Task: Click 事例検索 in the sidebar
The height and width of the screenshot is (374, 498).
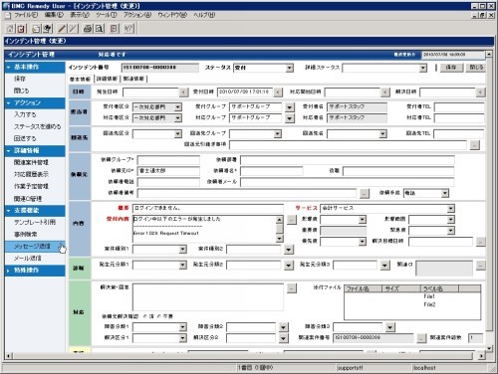Action: click(x=25, y=235)
